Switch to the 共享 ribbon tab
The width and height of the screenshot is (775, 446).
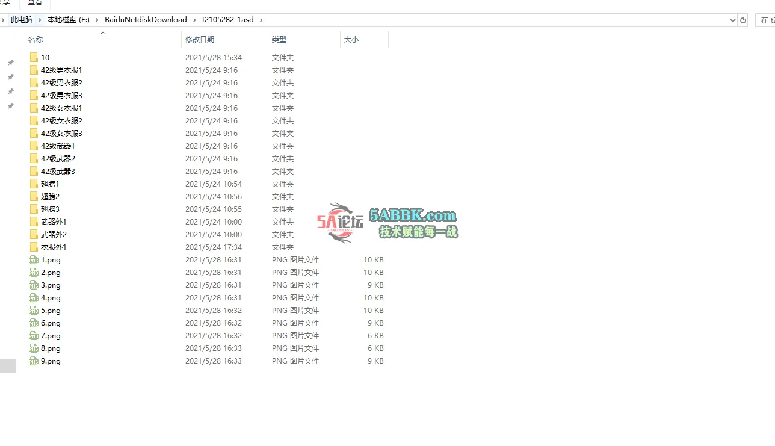pos(6,3)
